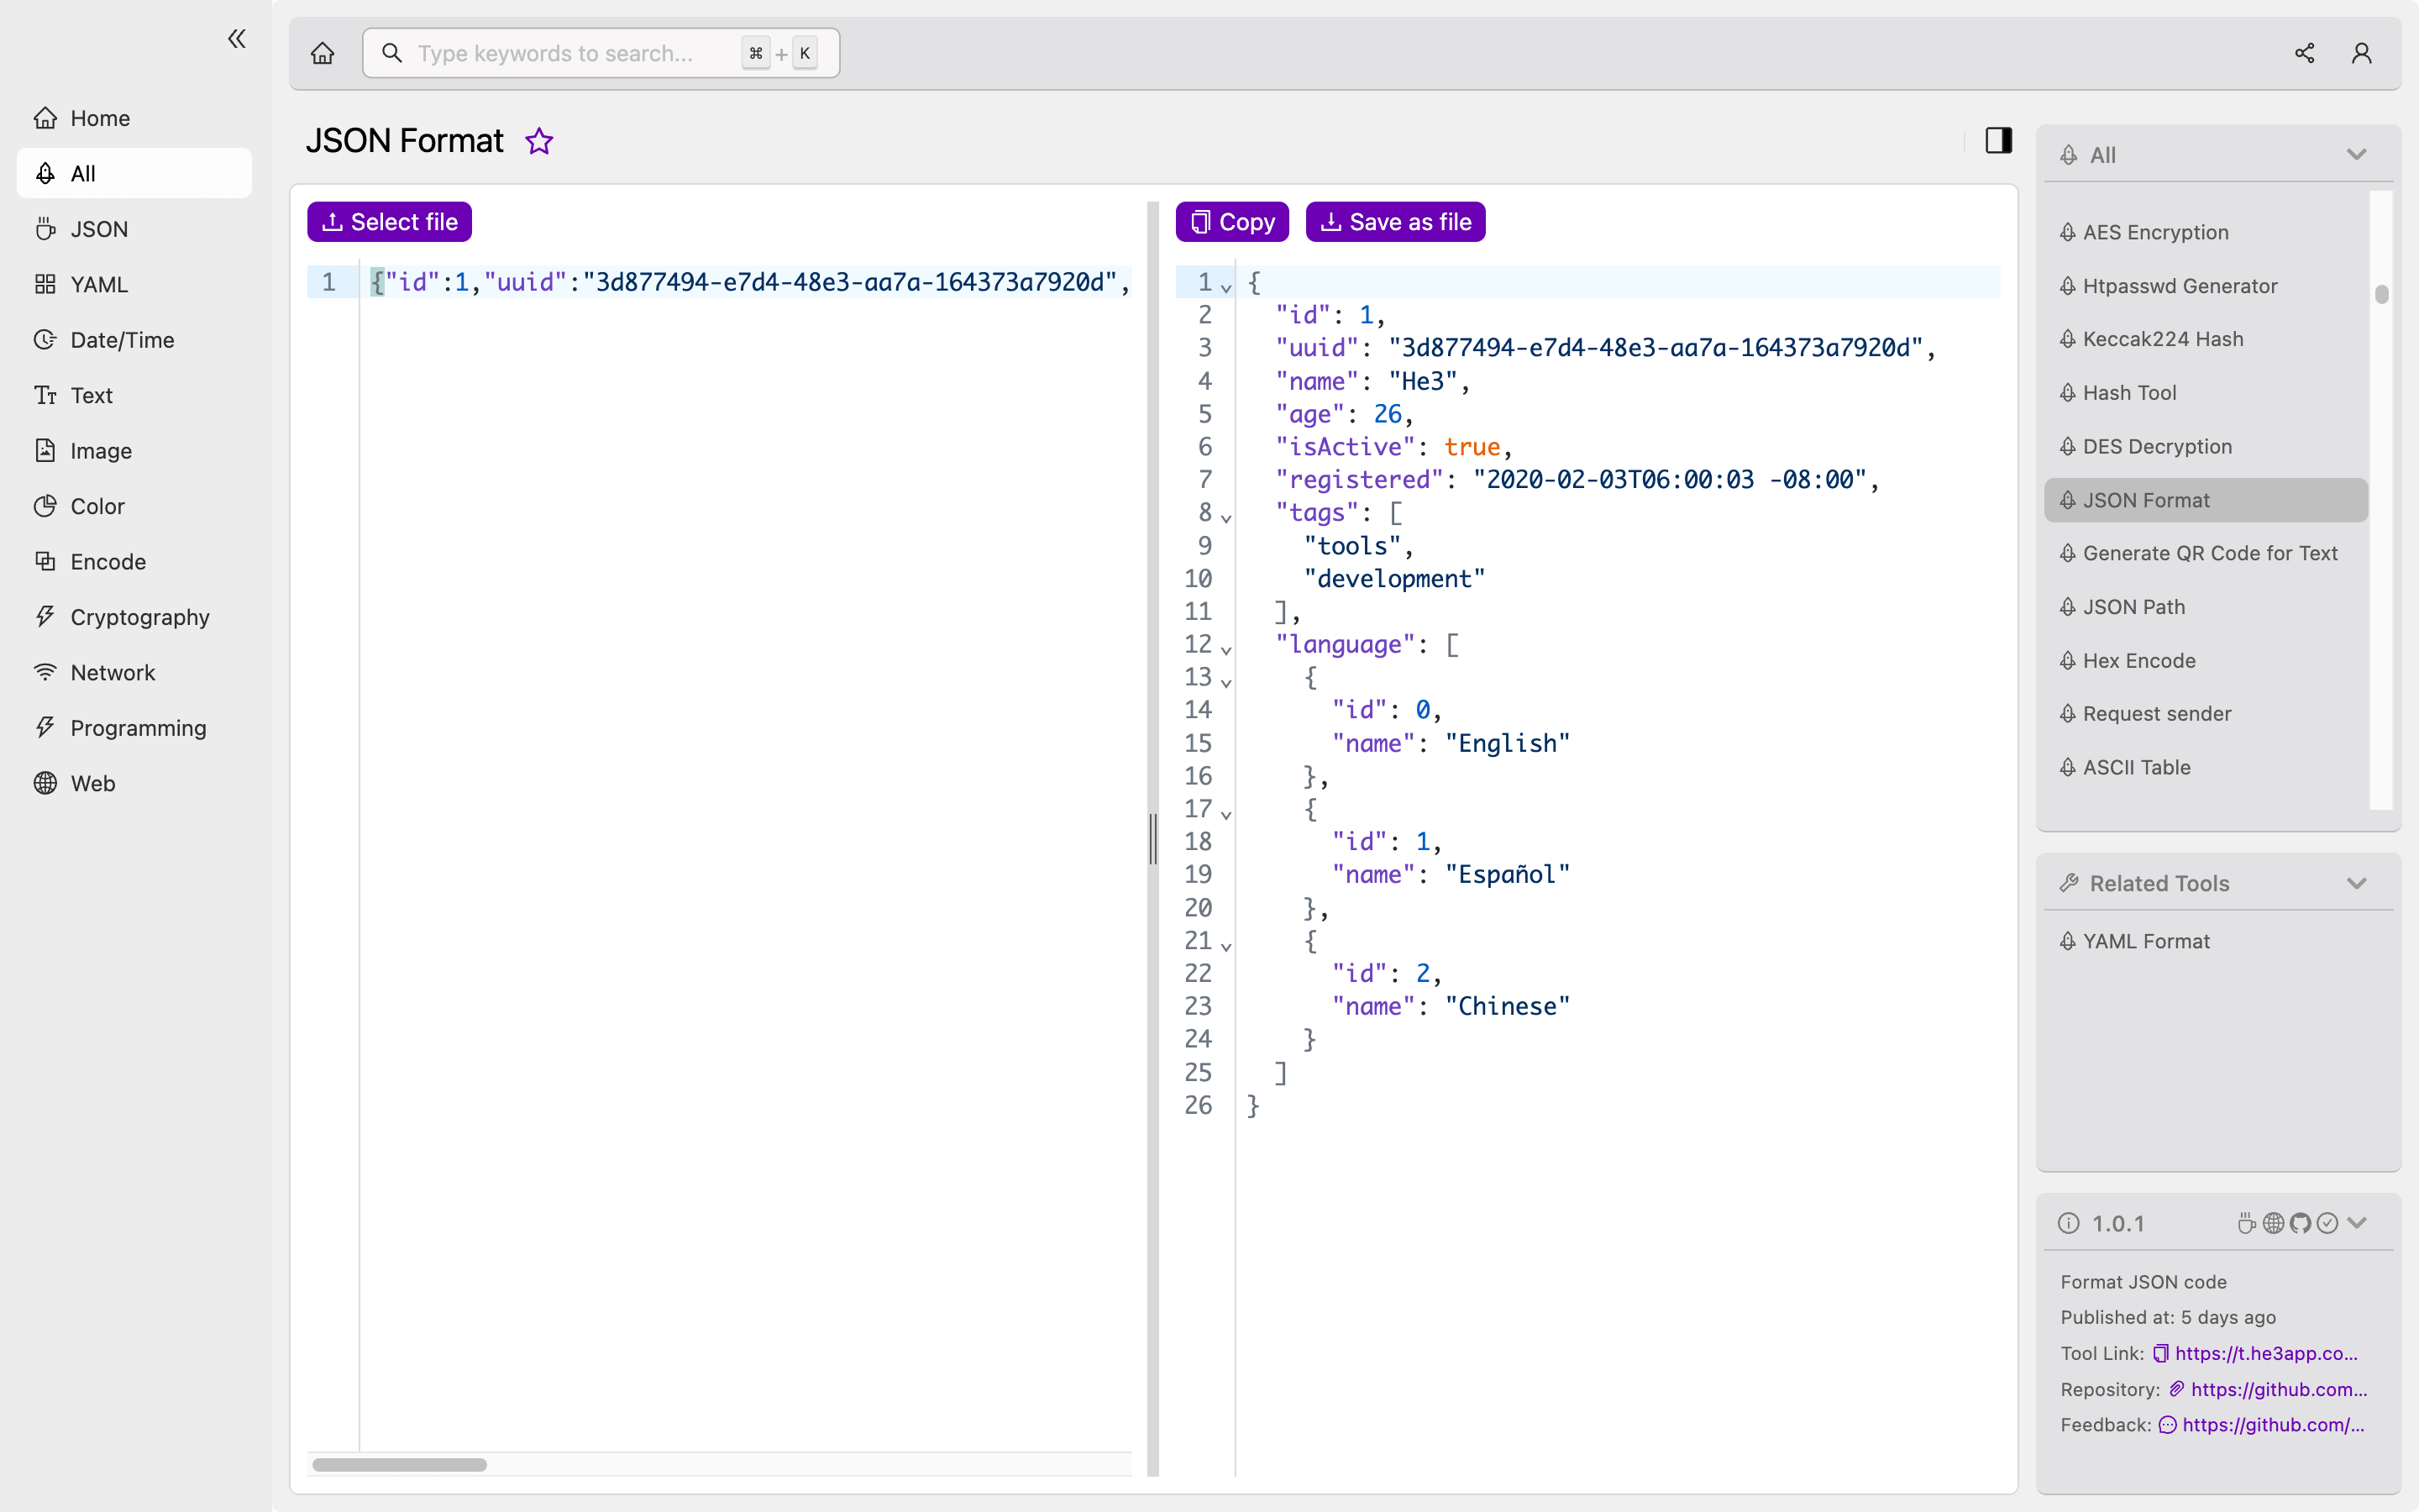Toggle the favorite star for JSON Format

538,141
